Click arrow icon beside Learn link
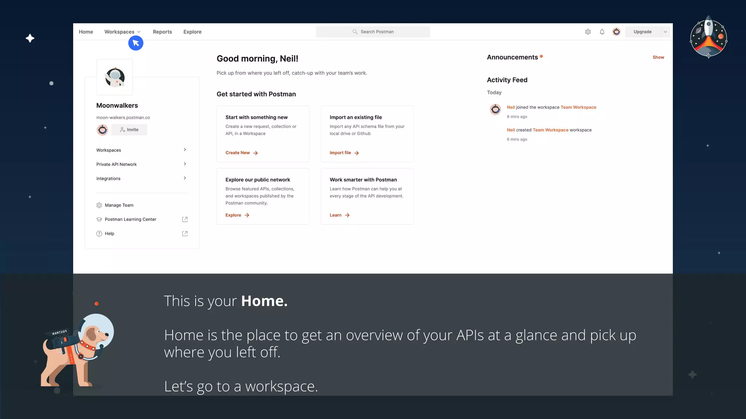The image size is (746, 419). 347,215
